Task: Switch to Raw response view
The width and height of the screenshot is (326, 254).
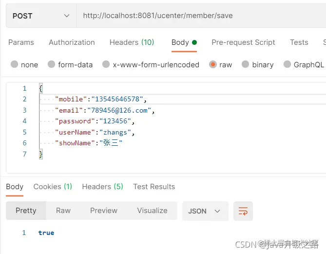Action: point(63,211)
